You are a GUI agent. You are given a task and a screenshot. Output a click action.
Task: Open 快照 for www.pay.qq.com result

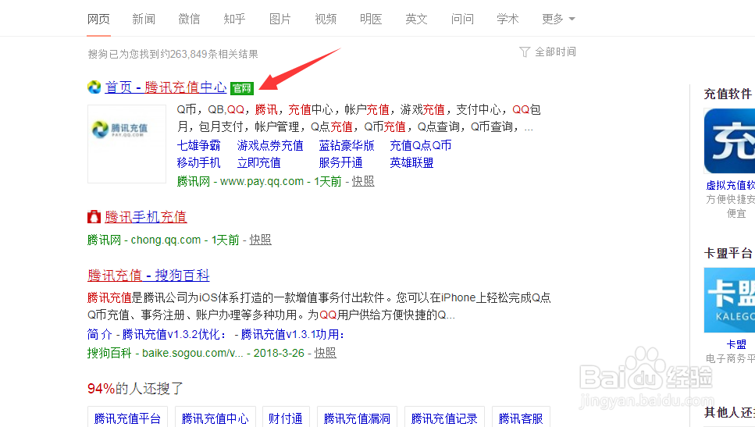tap(363, 181)
